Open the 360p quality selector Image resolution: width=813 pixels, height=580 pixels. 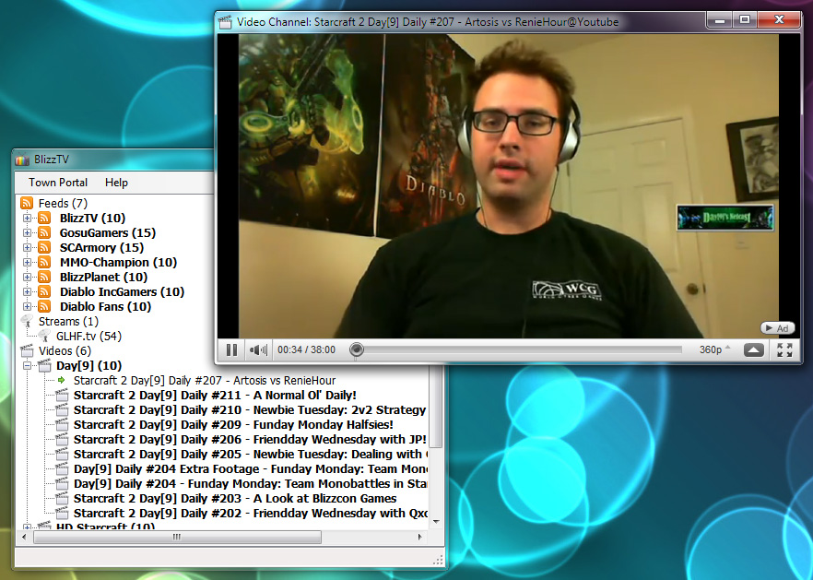(x=714, y=349)
